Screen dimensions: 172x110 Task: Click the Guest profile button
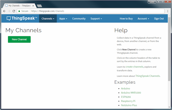[152, 2]
